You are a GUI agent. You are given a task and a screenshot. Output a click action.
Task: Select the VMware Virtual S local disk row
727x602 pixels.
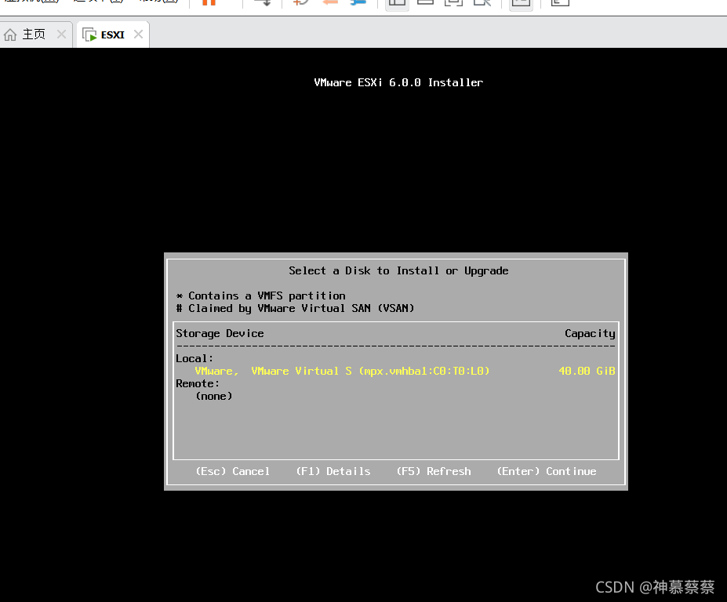tap(395, 372)
